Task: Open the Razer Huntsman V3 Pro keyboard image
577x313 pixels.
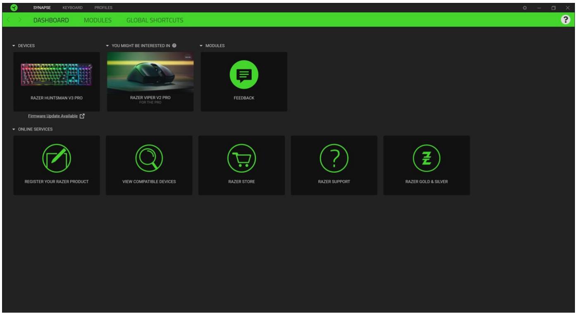Action: tap(57, 74)
